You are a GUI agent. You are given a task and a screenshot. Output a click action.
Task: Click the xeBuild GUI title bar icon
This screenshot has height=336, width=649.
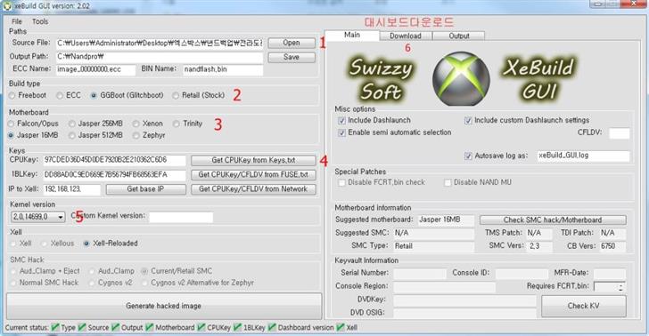[x=6, y=6]
